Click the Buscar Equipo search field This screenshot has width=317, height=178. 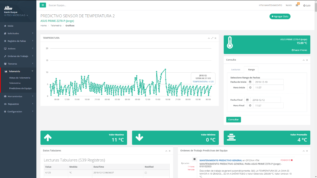point(58,5)
